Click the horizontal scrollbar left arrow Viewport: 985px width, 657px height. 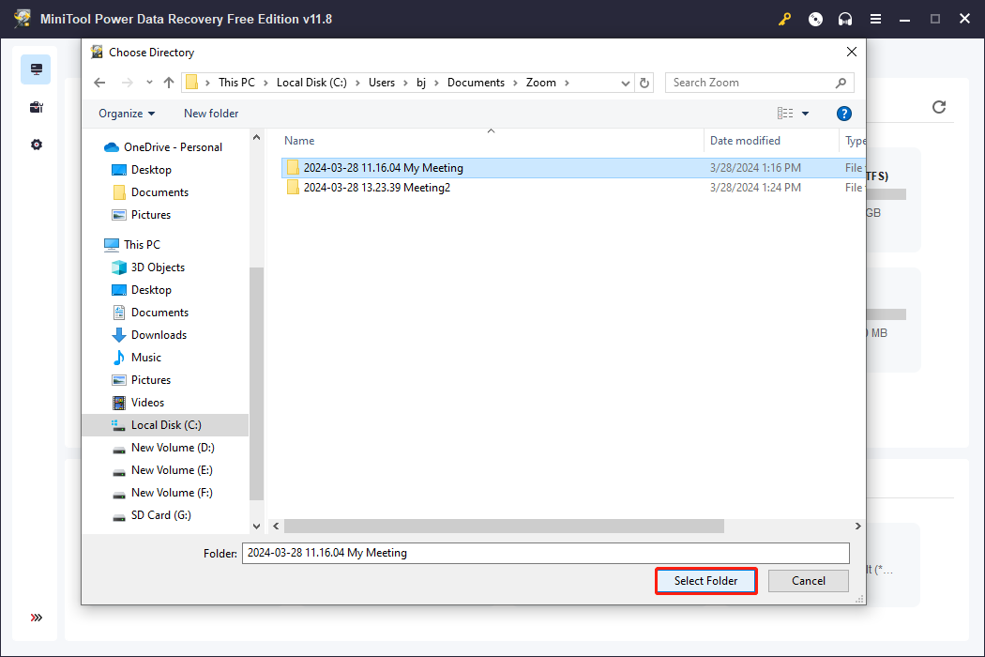click(x=276, y=526)
